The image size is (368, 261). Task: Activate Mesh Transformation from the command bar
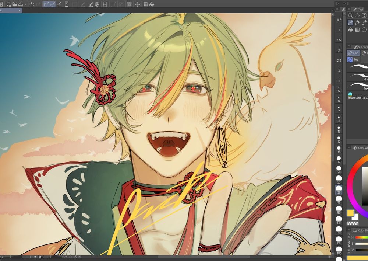click(105, 4)
